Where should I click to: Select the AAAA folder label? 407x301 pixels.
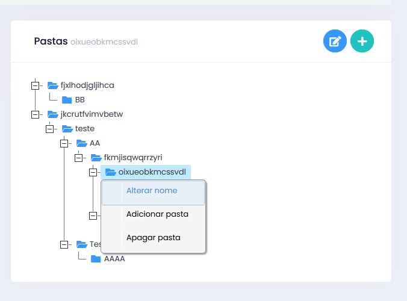pos(114,259)
